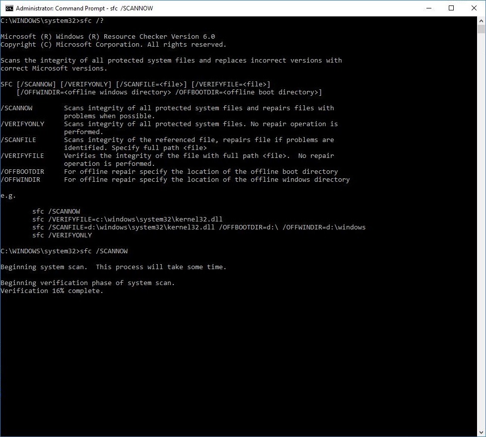Click the first command line 'sfc /?'

[52, 21]
